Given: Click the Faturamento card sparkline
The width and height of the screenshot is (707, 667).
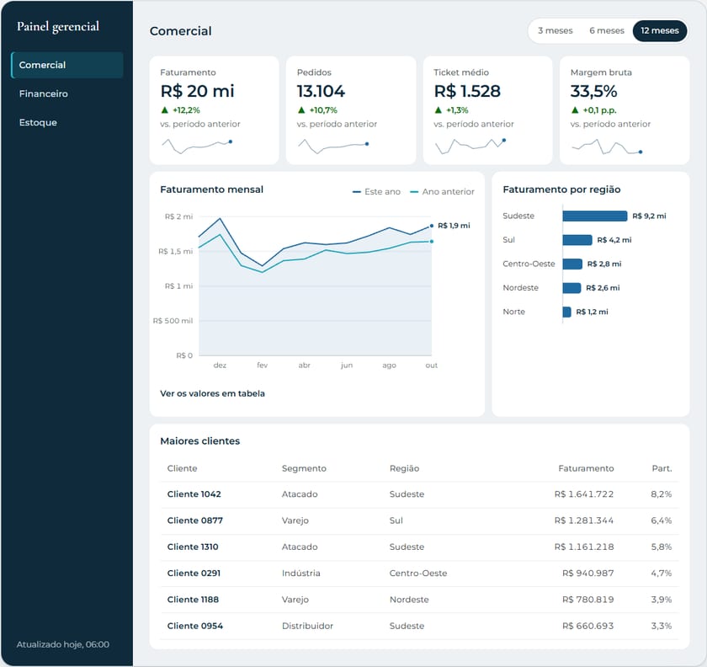Looking at the screenshot, I should [197, 147].
